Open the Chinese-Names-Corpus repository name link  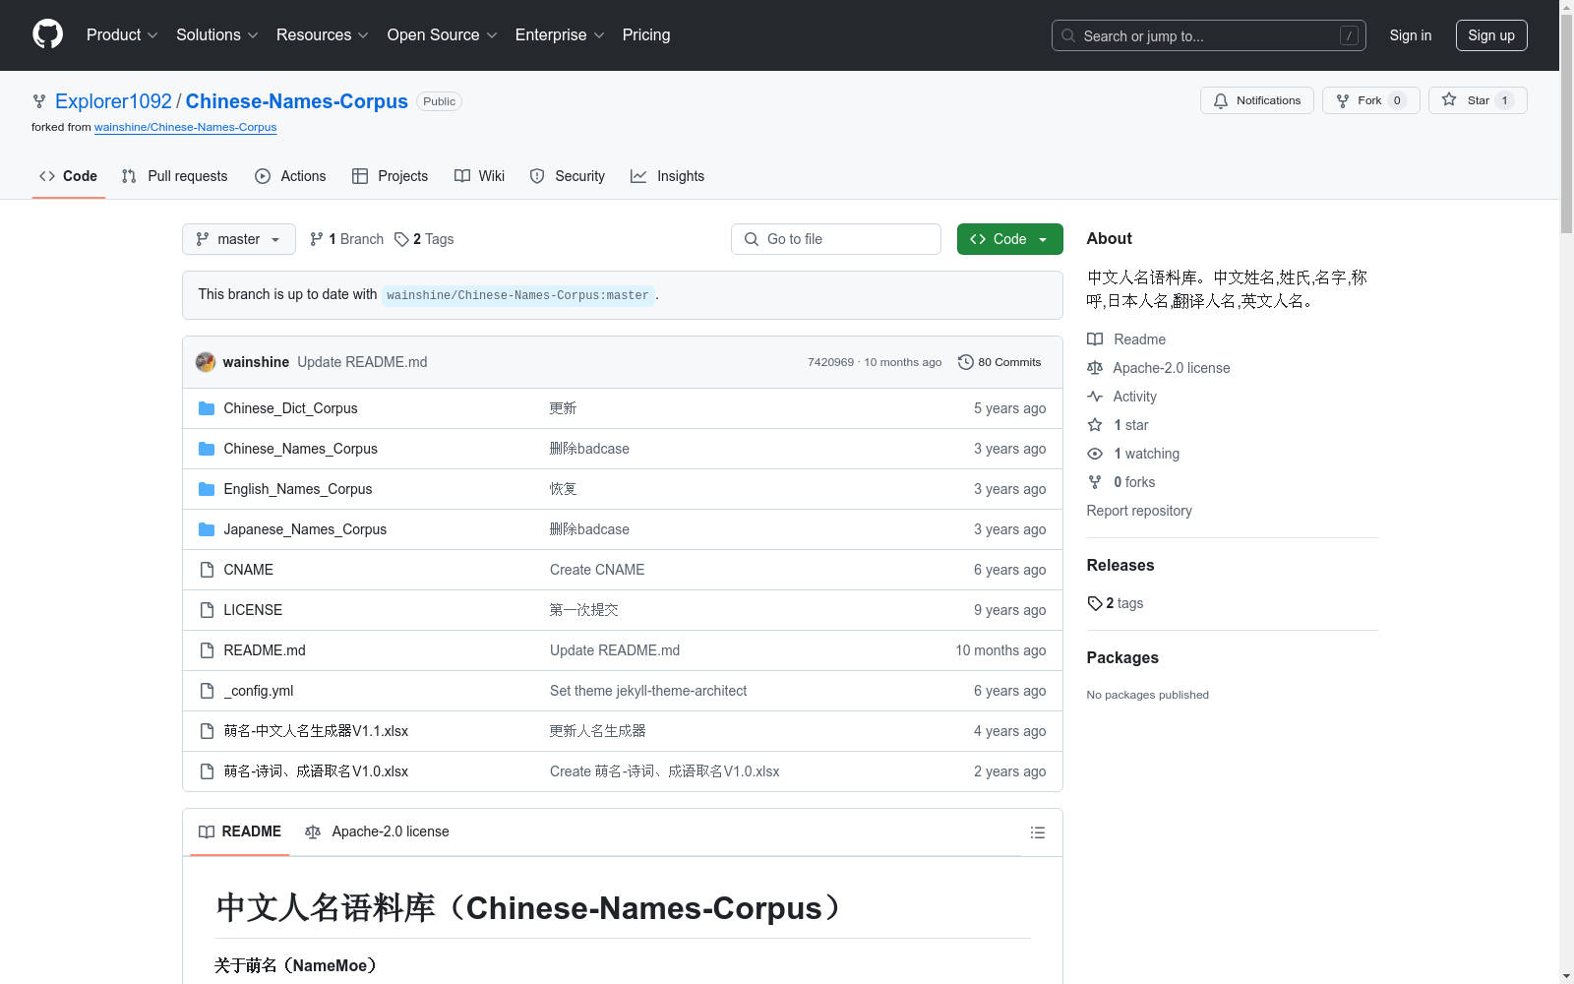coord(297,101)
